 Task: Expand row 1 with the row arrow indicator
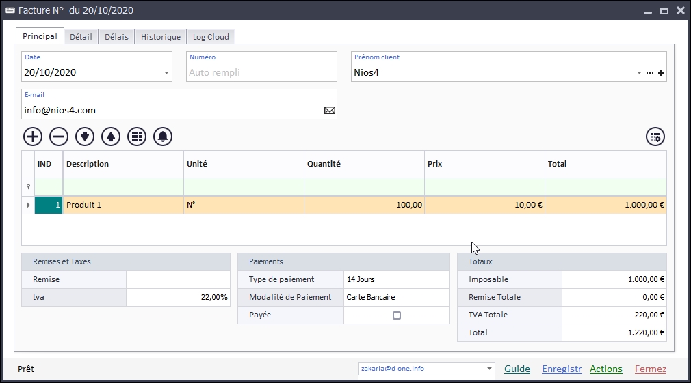[28, 205]
